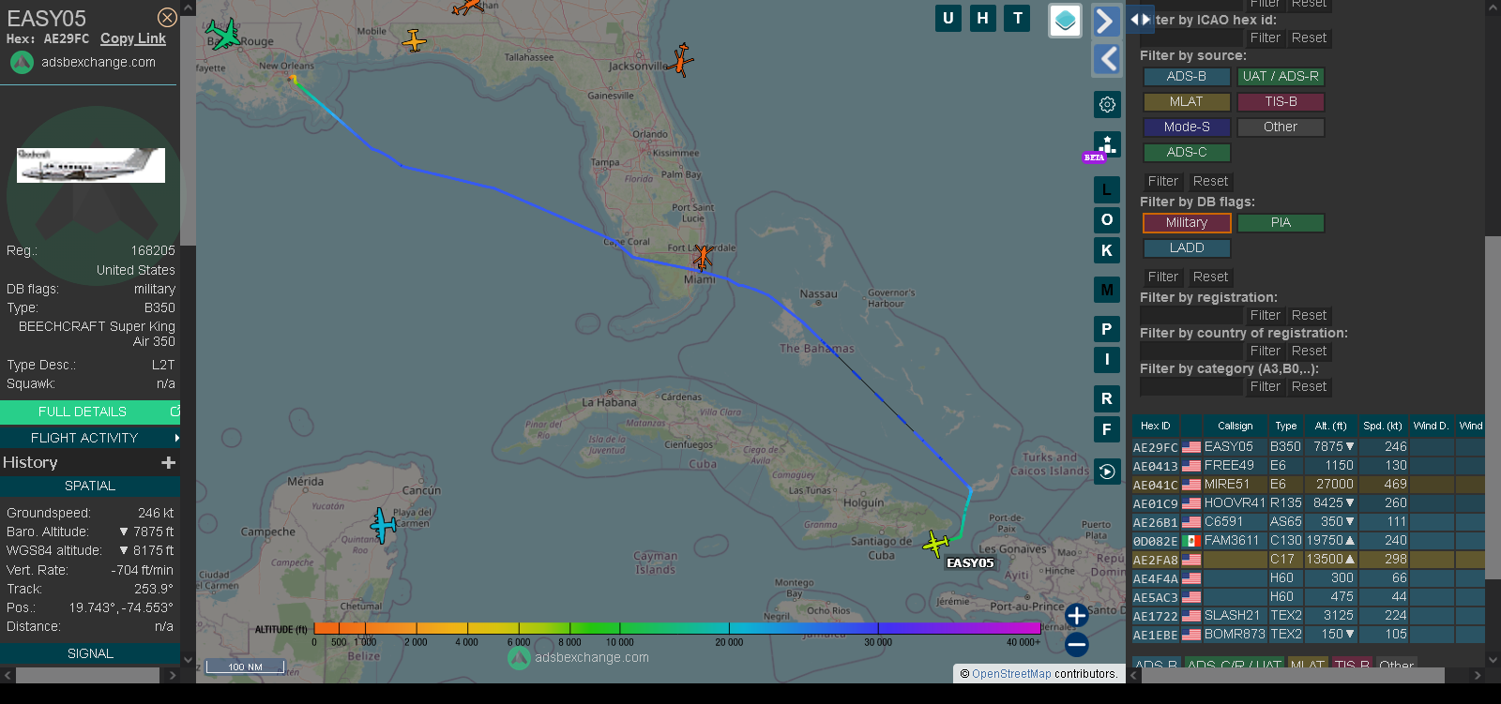Sort table by Spd. (kt) column
1501x704 pixels.
pos(1383,426)
